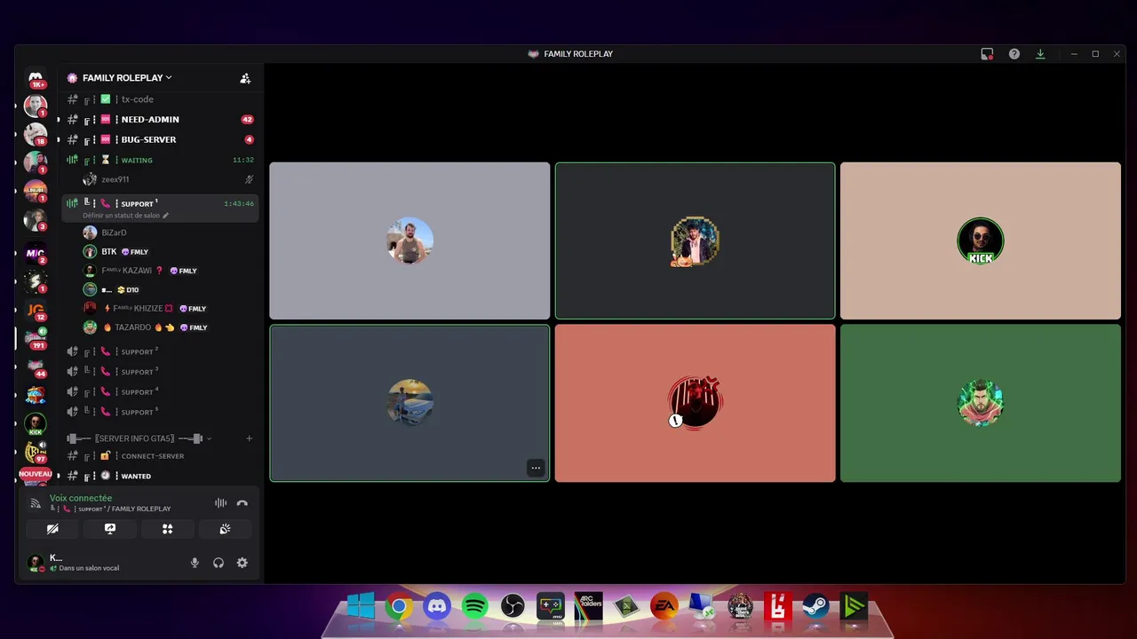Open Discord direct messages home icon

click(36, 78)
